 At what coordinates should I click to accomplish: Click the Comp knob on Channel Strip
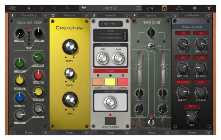(20, 33)
